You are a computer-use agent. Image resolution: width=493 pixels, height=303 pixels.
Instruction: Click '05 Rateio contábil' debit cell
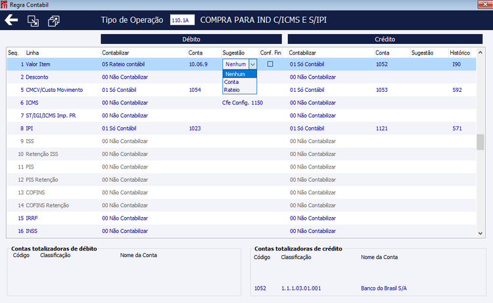pyautogui.click(x=124, y=64)
